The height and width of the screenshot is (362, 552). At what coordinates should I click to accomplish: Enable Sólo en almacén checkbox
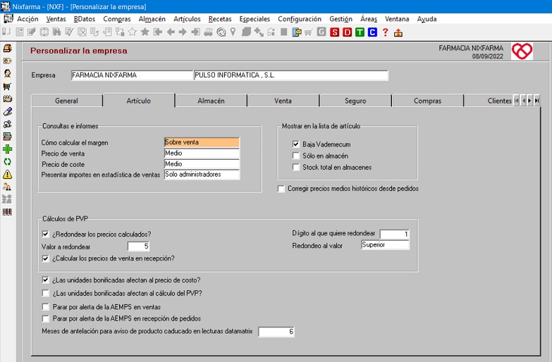(x=295, y=156)
